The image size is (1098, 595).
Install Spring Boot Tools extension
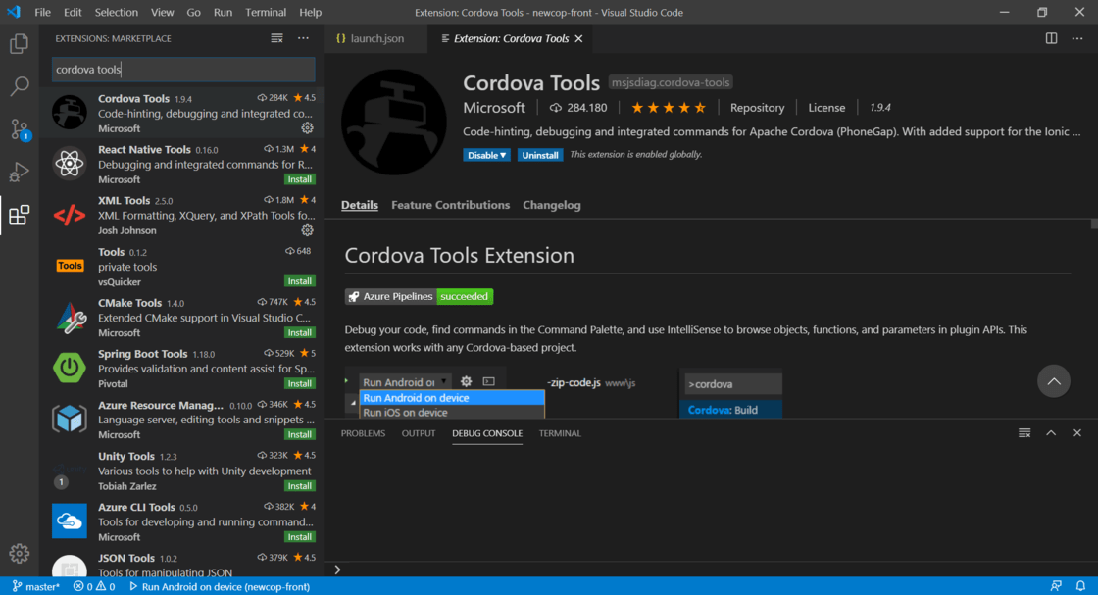click(300, 383)
